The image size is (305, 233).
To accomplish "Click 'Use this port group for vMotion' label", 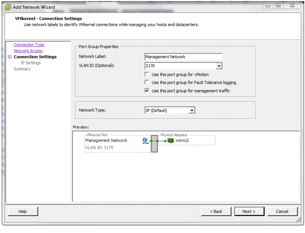I will pos(180,74).
